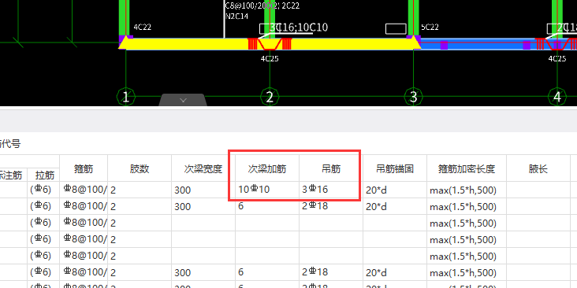Click the red hanger bar symbol on yellow beam
The width and height of the screenshot is (577, 288).
click(270, 44)
